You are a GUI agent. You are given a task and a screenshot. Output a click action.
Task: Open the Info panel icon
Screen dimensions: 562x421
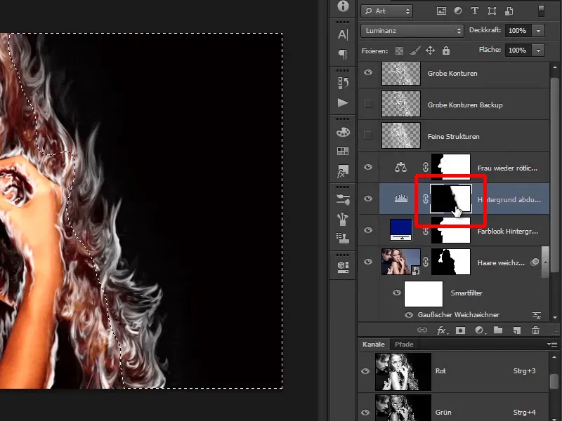(343, 6)
